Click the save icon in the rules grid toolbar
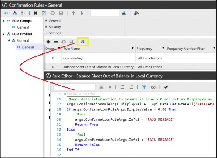Screen dimensions: 217x158 coord(71,42)
